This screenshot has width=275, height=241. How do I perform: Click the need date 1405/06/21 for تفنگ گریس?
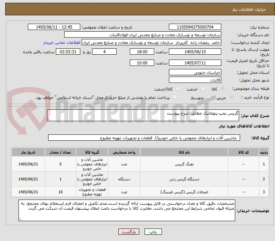click(28, 164)
